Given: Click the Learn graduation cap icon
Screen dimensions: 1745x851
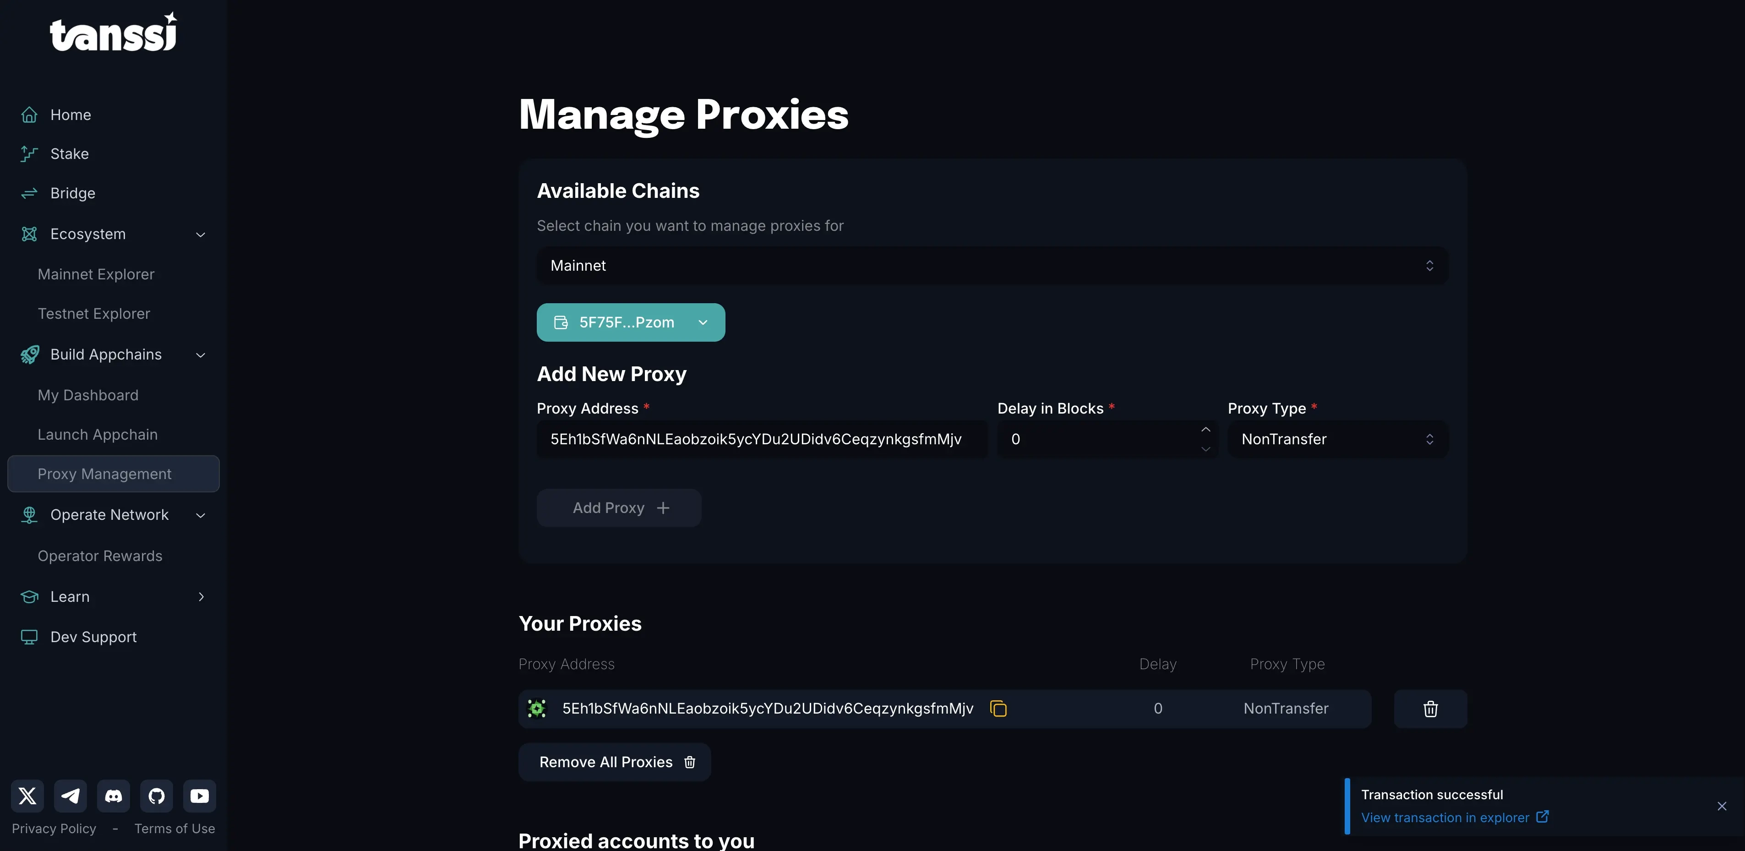Looking at the screenshot, I should click(x=29, y=596).
